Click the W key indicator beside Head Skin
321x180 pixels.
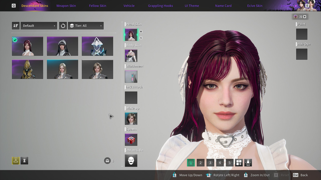[x=141, y=31]
